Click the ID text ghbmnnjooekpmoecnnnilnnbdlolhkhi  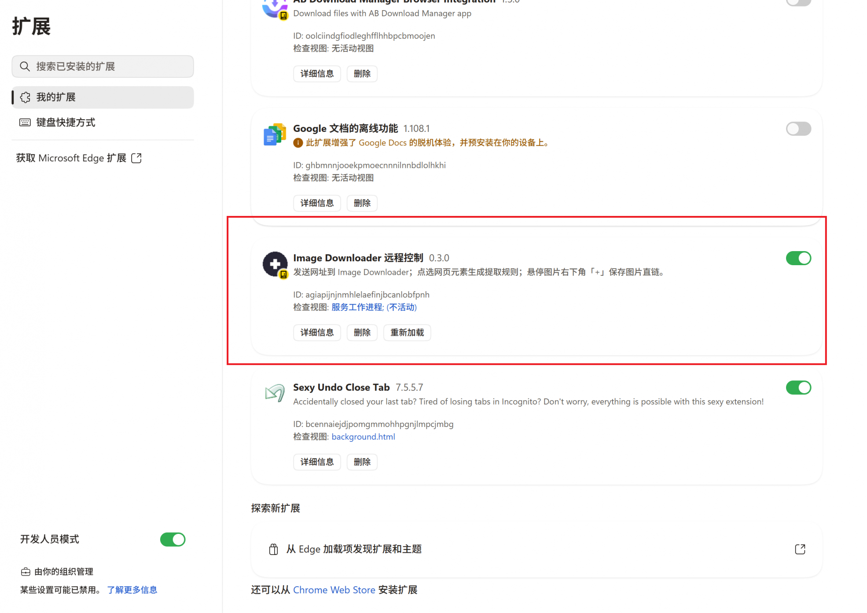click(x=375, y=165)
